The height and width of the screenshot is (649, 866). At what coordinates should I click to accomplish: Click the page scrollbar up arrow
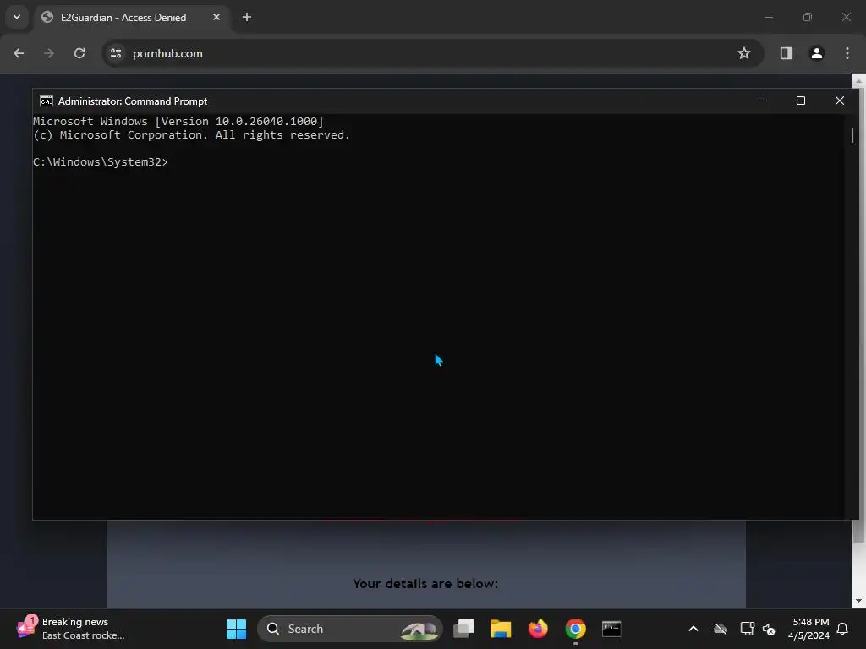click(x=858, y=80)
